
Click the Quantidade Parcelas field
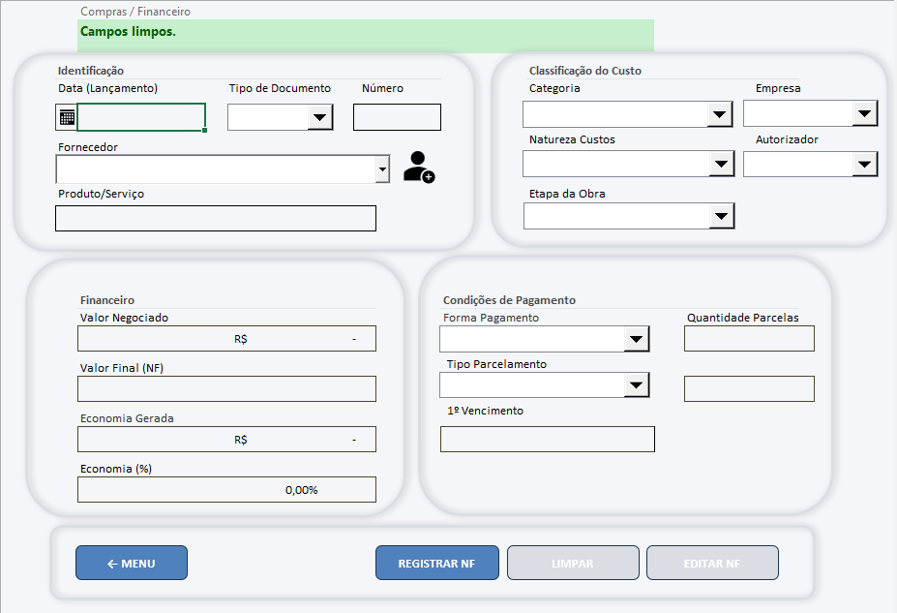coord(749,339)
